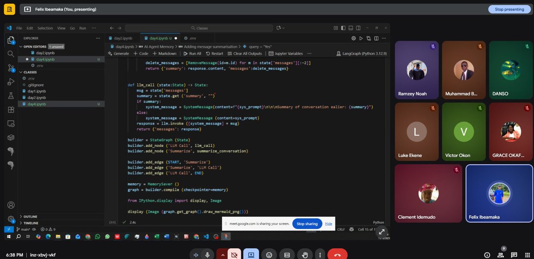
Task: Open the Manage gear in the activity bar
Action: (11, 219)
